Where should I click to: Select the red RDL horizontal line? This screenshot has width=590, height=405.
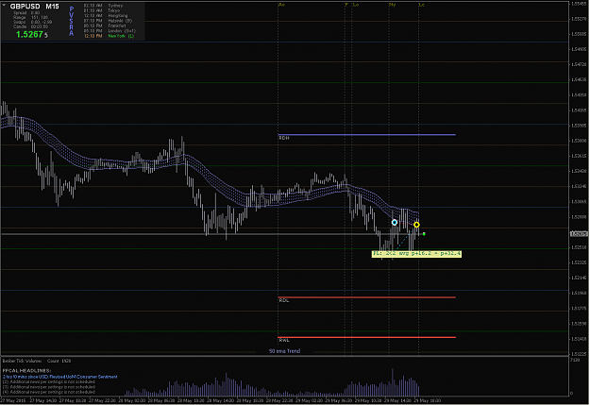click(367, 297)
